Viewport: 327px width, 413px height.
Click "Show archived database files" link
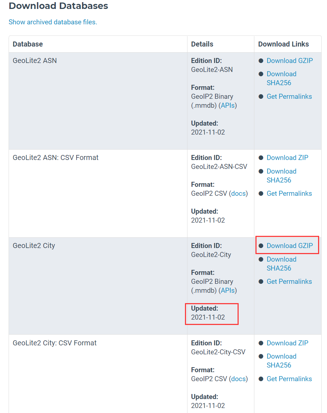[53, 22]
